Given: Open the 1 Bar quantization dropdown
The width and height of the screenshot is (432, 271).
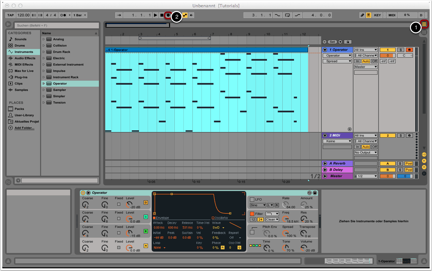Looking at the screenshot, I should tap(80, 15).
